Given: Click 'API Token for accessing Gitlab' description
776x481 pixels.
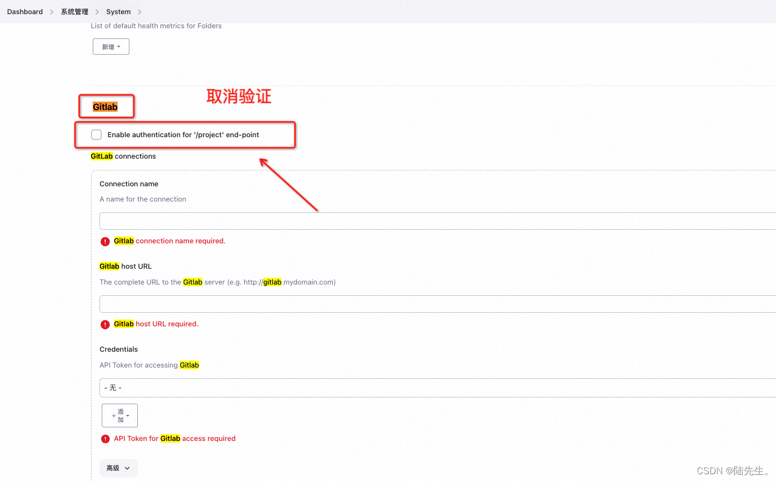Looking at the screenshot, I should [x=149, y=365].
